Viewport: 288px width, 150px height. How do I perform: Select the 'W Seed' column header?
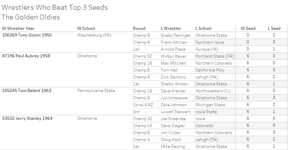(x=248, y=28)
